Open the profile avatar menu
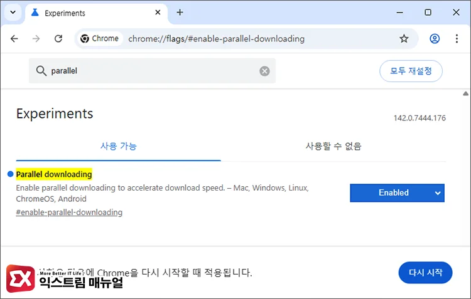Screen dimensions: 471x299 click(x=435, y=39)
